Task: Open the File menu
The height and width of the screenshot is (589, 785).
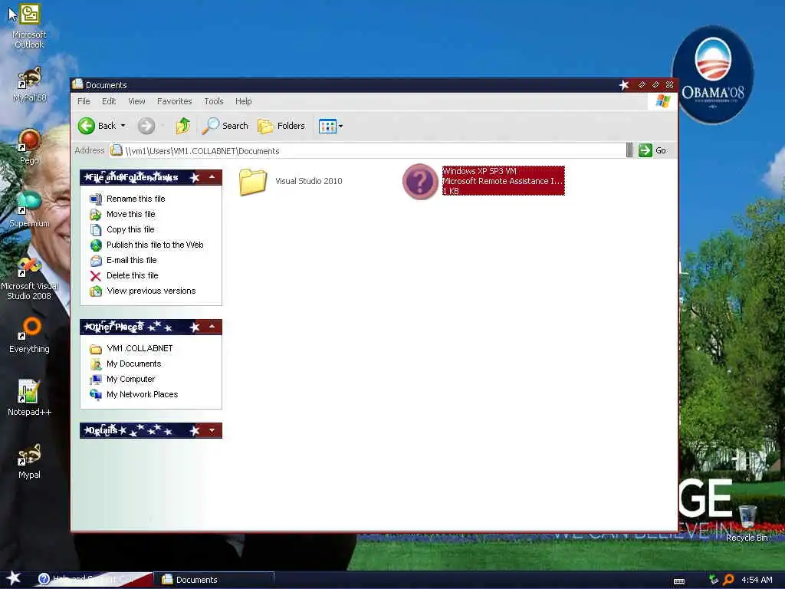Action: point(84,101)
